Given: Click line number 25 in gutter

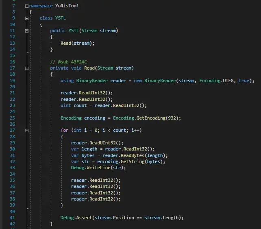Looking at the screenshot, I should click(12, 118).
